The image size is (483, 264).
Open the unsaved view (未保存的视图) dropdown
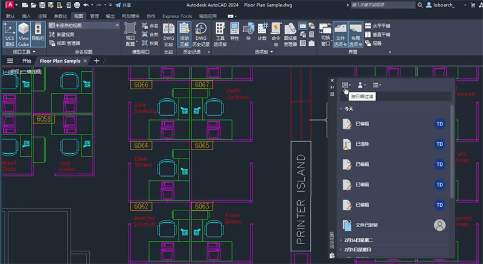(83, 26)
